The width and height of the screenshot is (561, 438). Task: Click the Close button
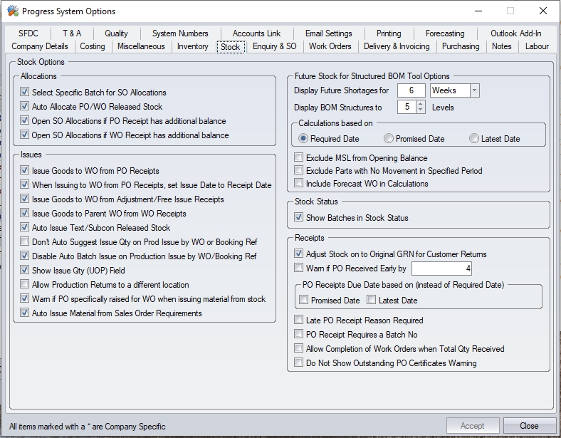pos(529,426)
